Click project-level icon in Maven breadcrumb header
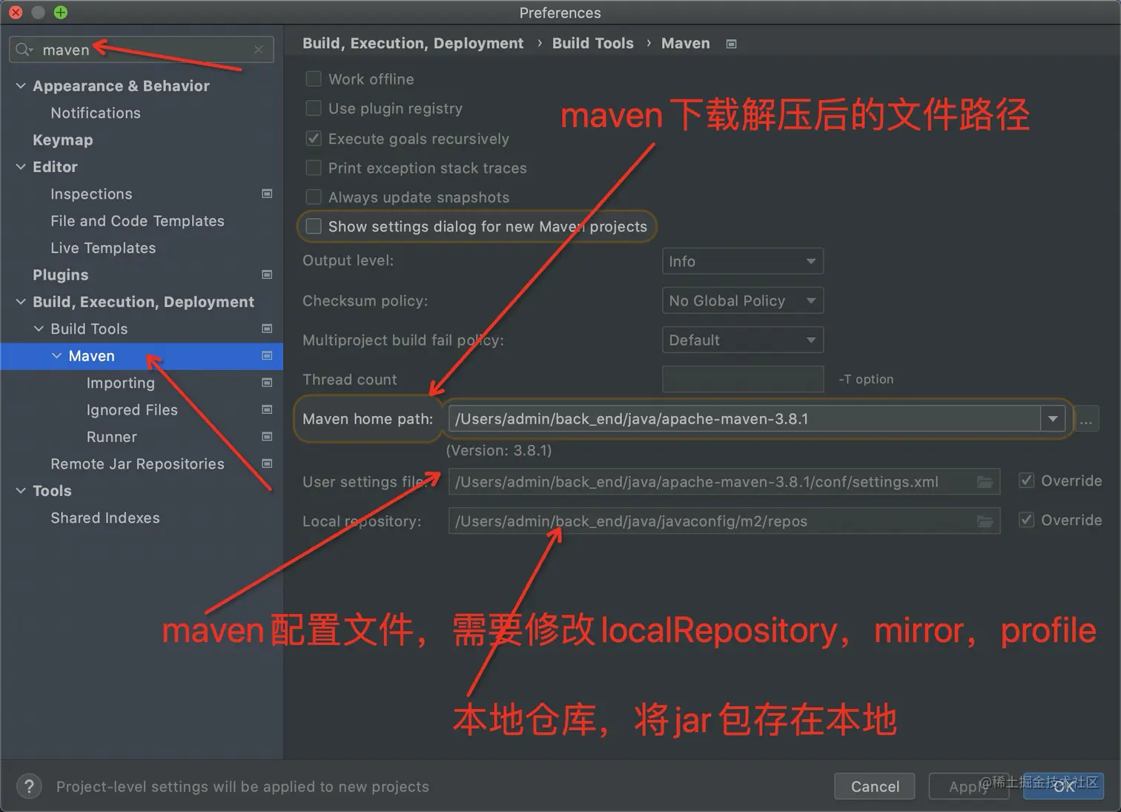The image size is (1121, 812). point(731,44)
